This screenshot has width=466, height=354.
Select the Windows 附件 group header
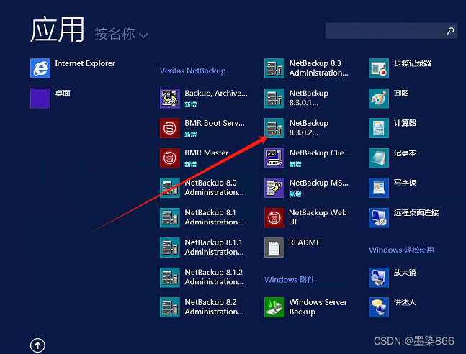[x=290, y=280]
